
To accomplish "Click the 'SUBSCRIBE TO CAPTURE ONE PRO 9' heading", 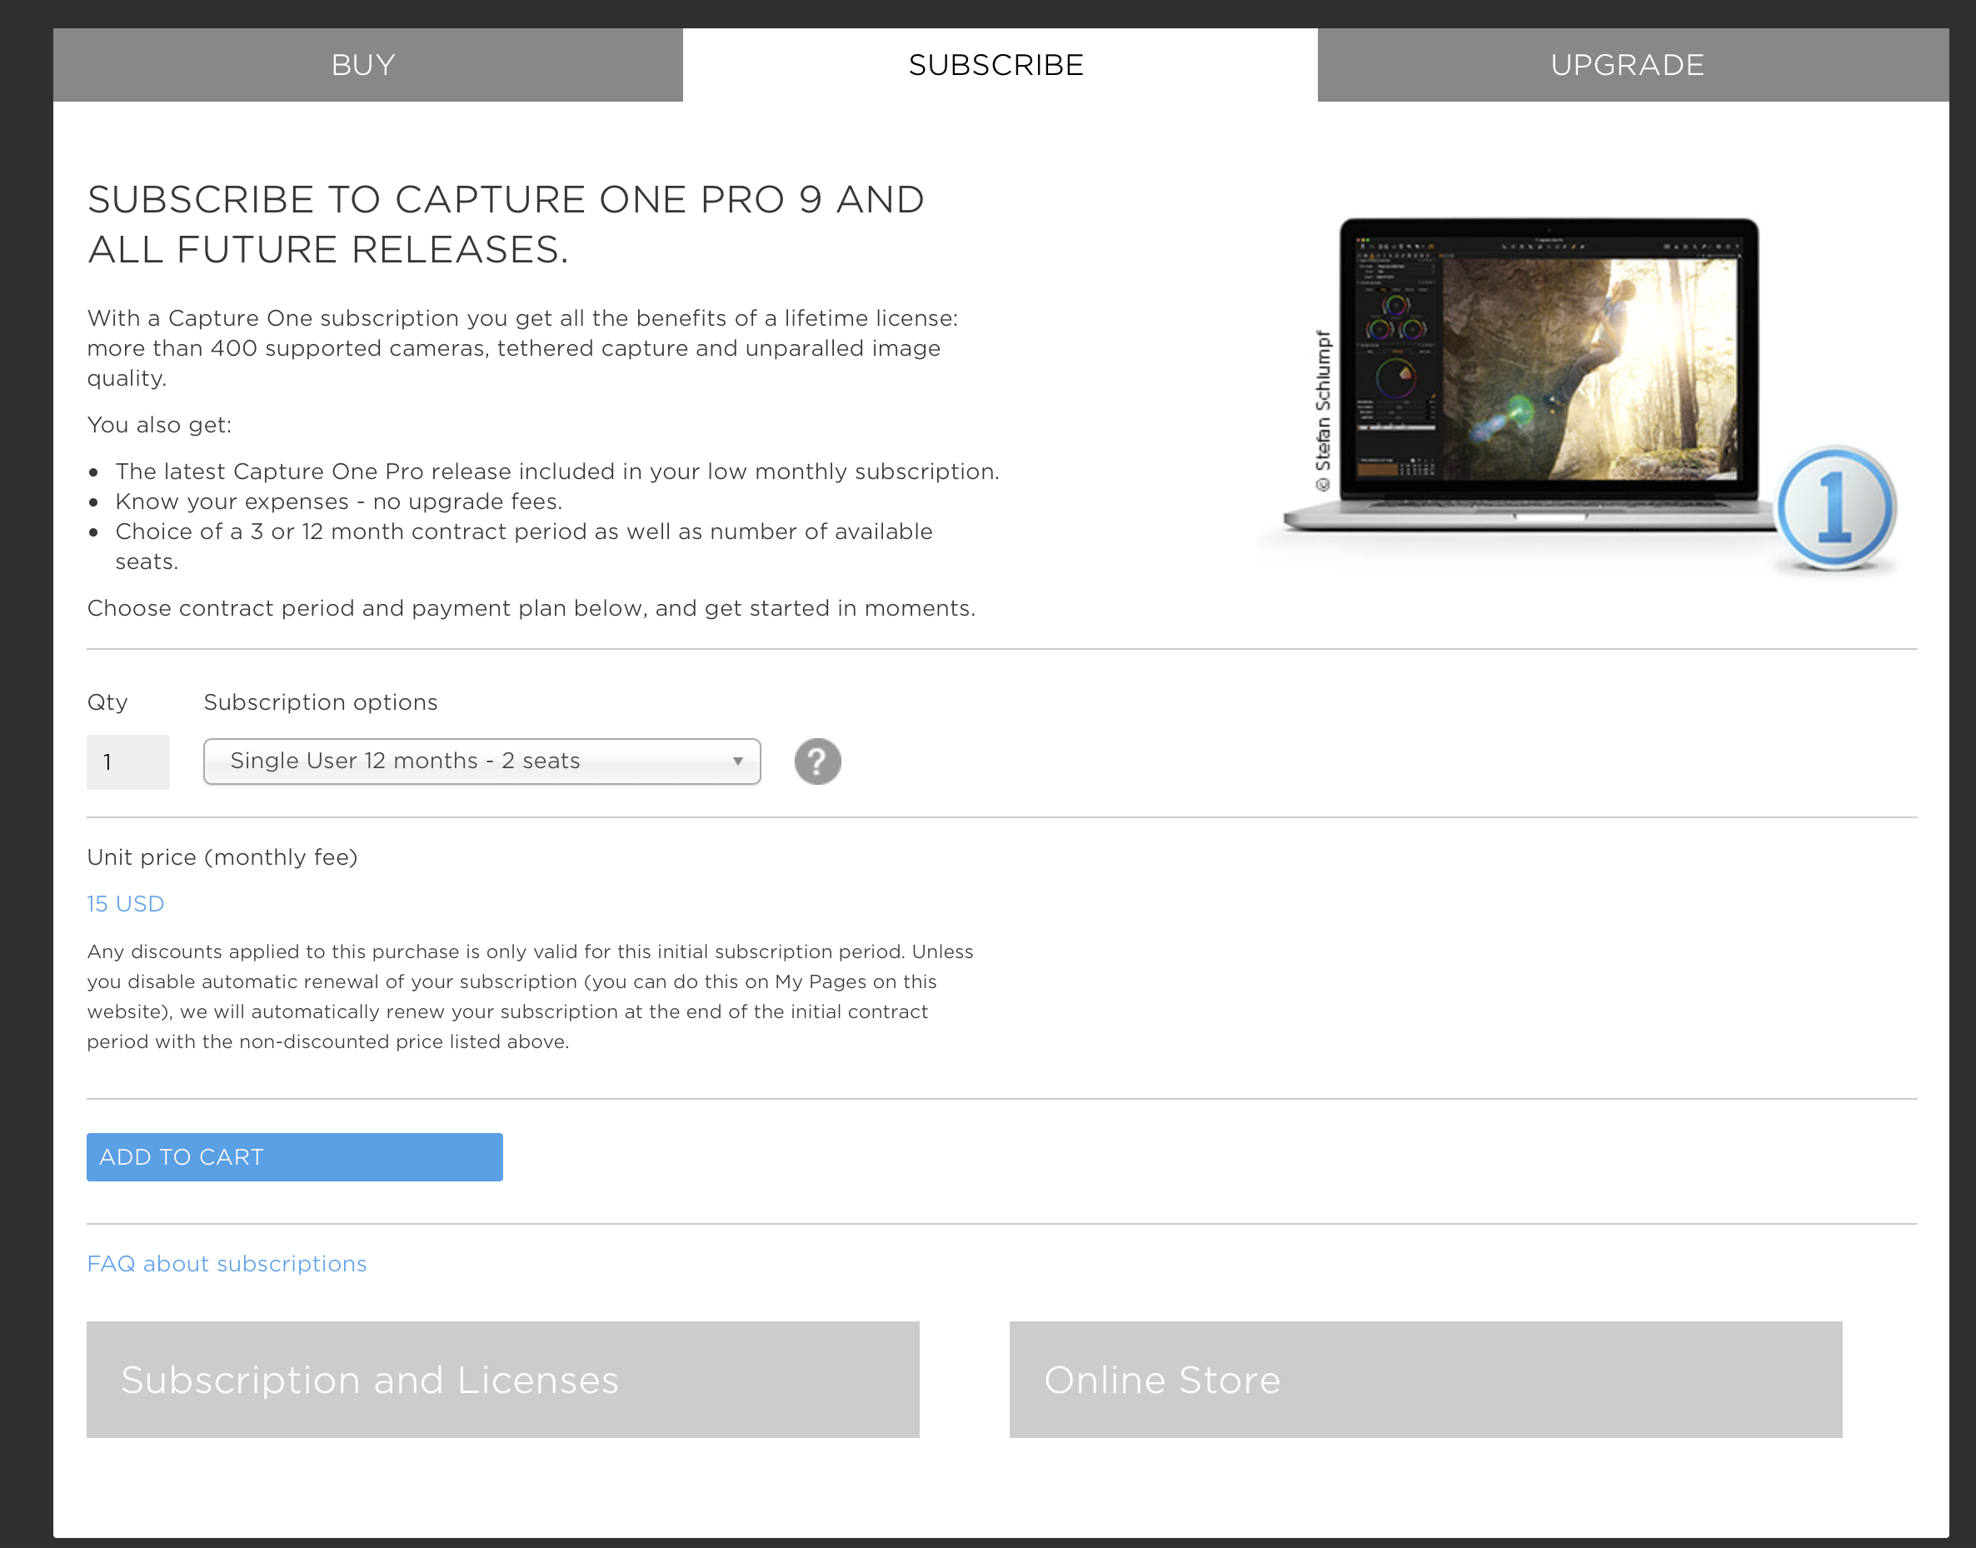I will click(x=506, y=224).
